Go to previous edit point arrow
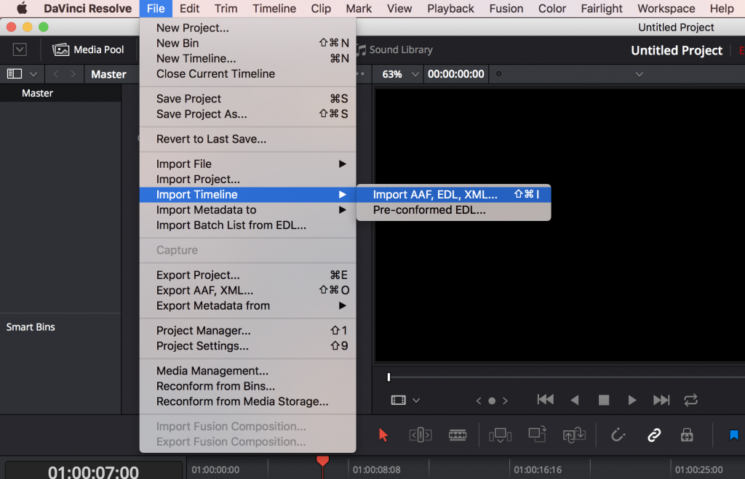This screenshot has width=745, height=479. [479, 400]
